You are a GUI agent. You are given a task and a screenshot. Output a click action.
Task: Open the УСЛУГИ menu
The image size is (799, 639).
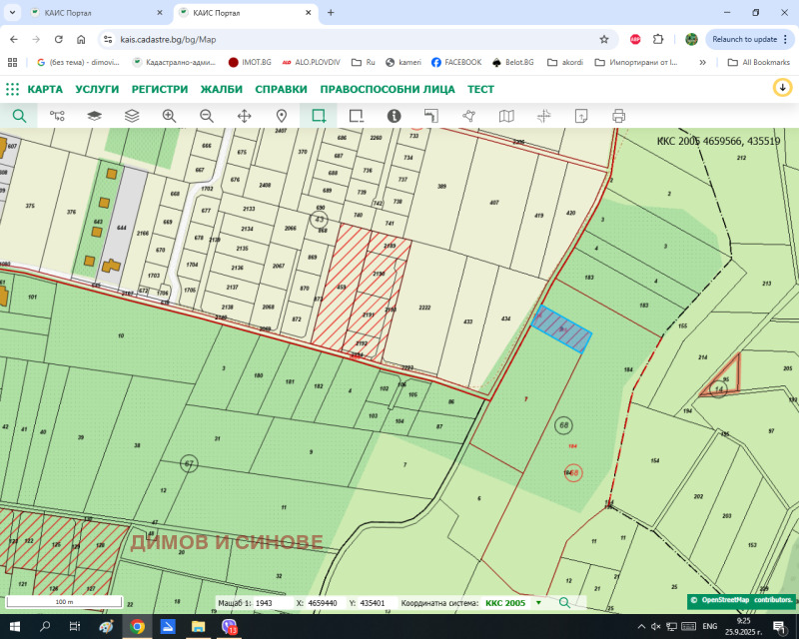pos(97,89)
